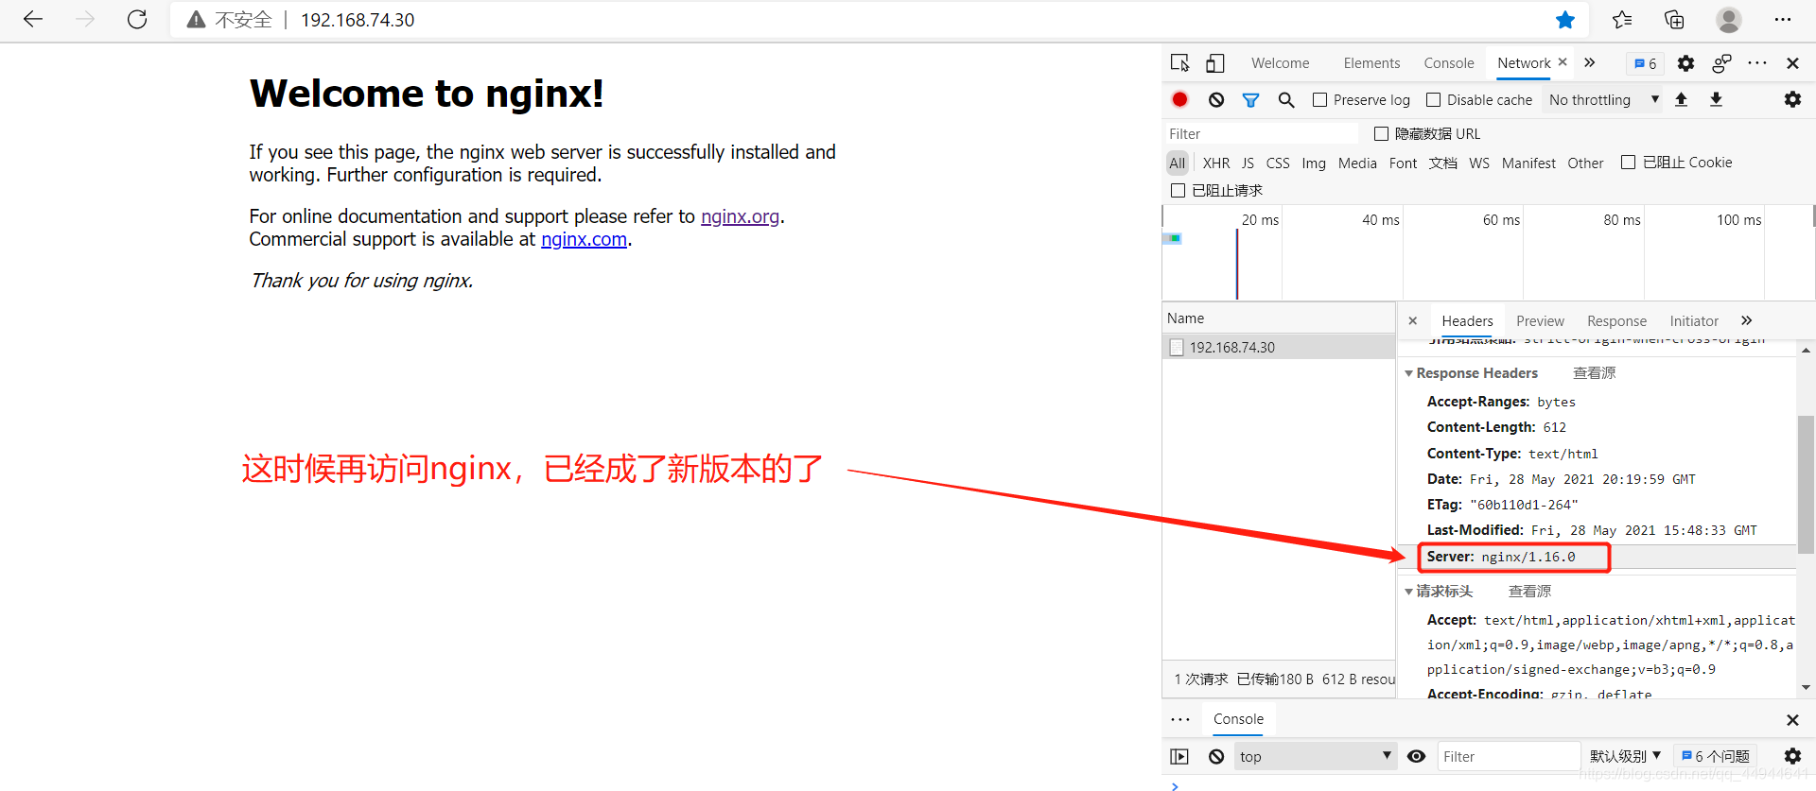The image size is (1816, 791).
Task: Select the 192.168.74.30 request row
Action: (x=1279, y=347)
